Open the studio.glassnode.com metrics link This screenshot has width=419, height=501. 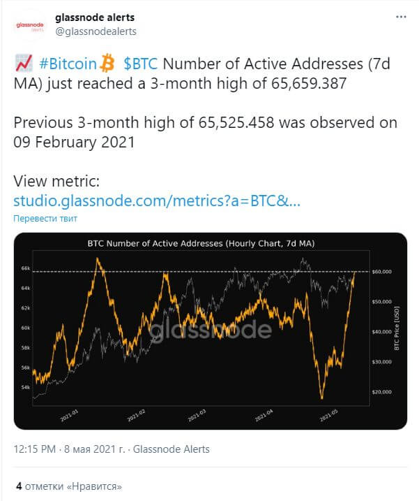pyautogui.click(x=157, y=201)
